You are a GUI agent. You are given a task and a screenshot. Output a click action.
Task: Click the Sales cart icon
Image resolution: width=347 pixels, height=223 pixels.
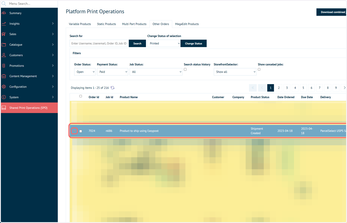pos(4,34)
